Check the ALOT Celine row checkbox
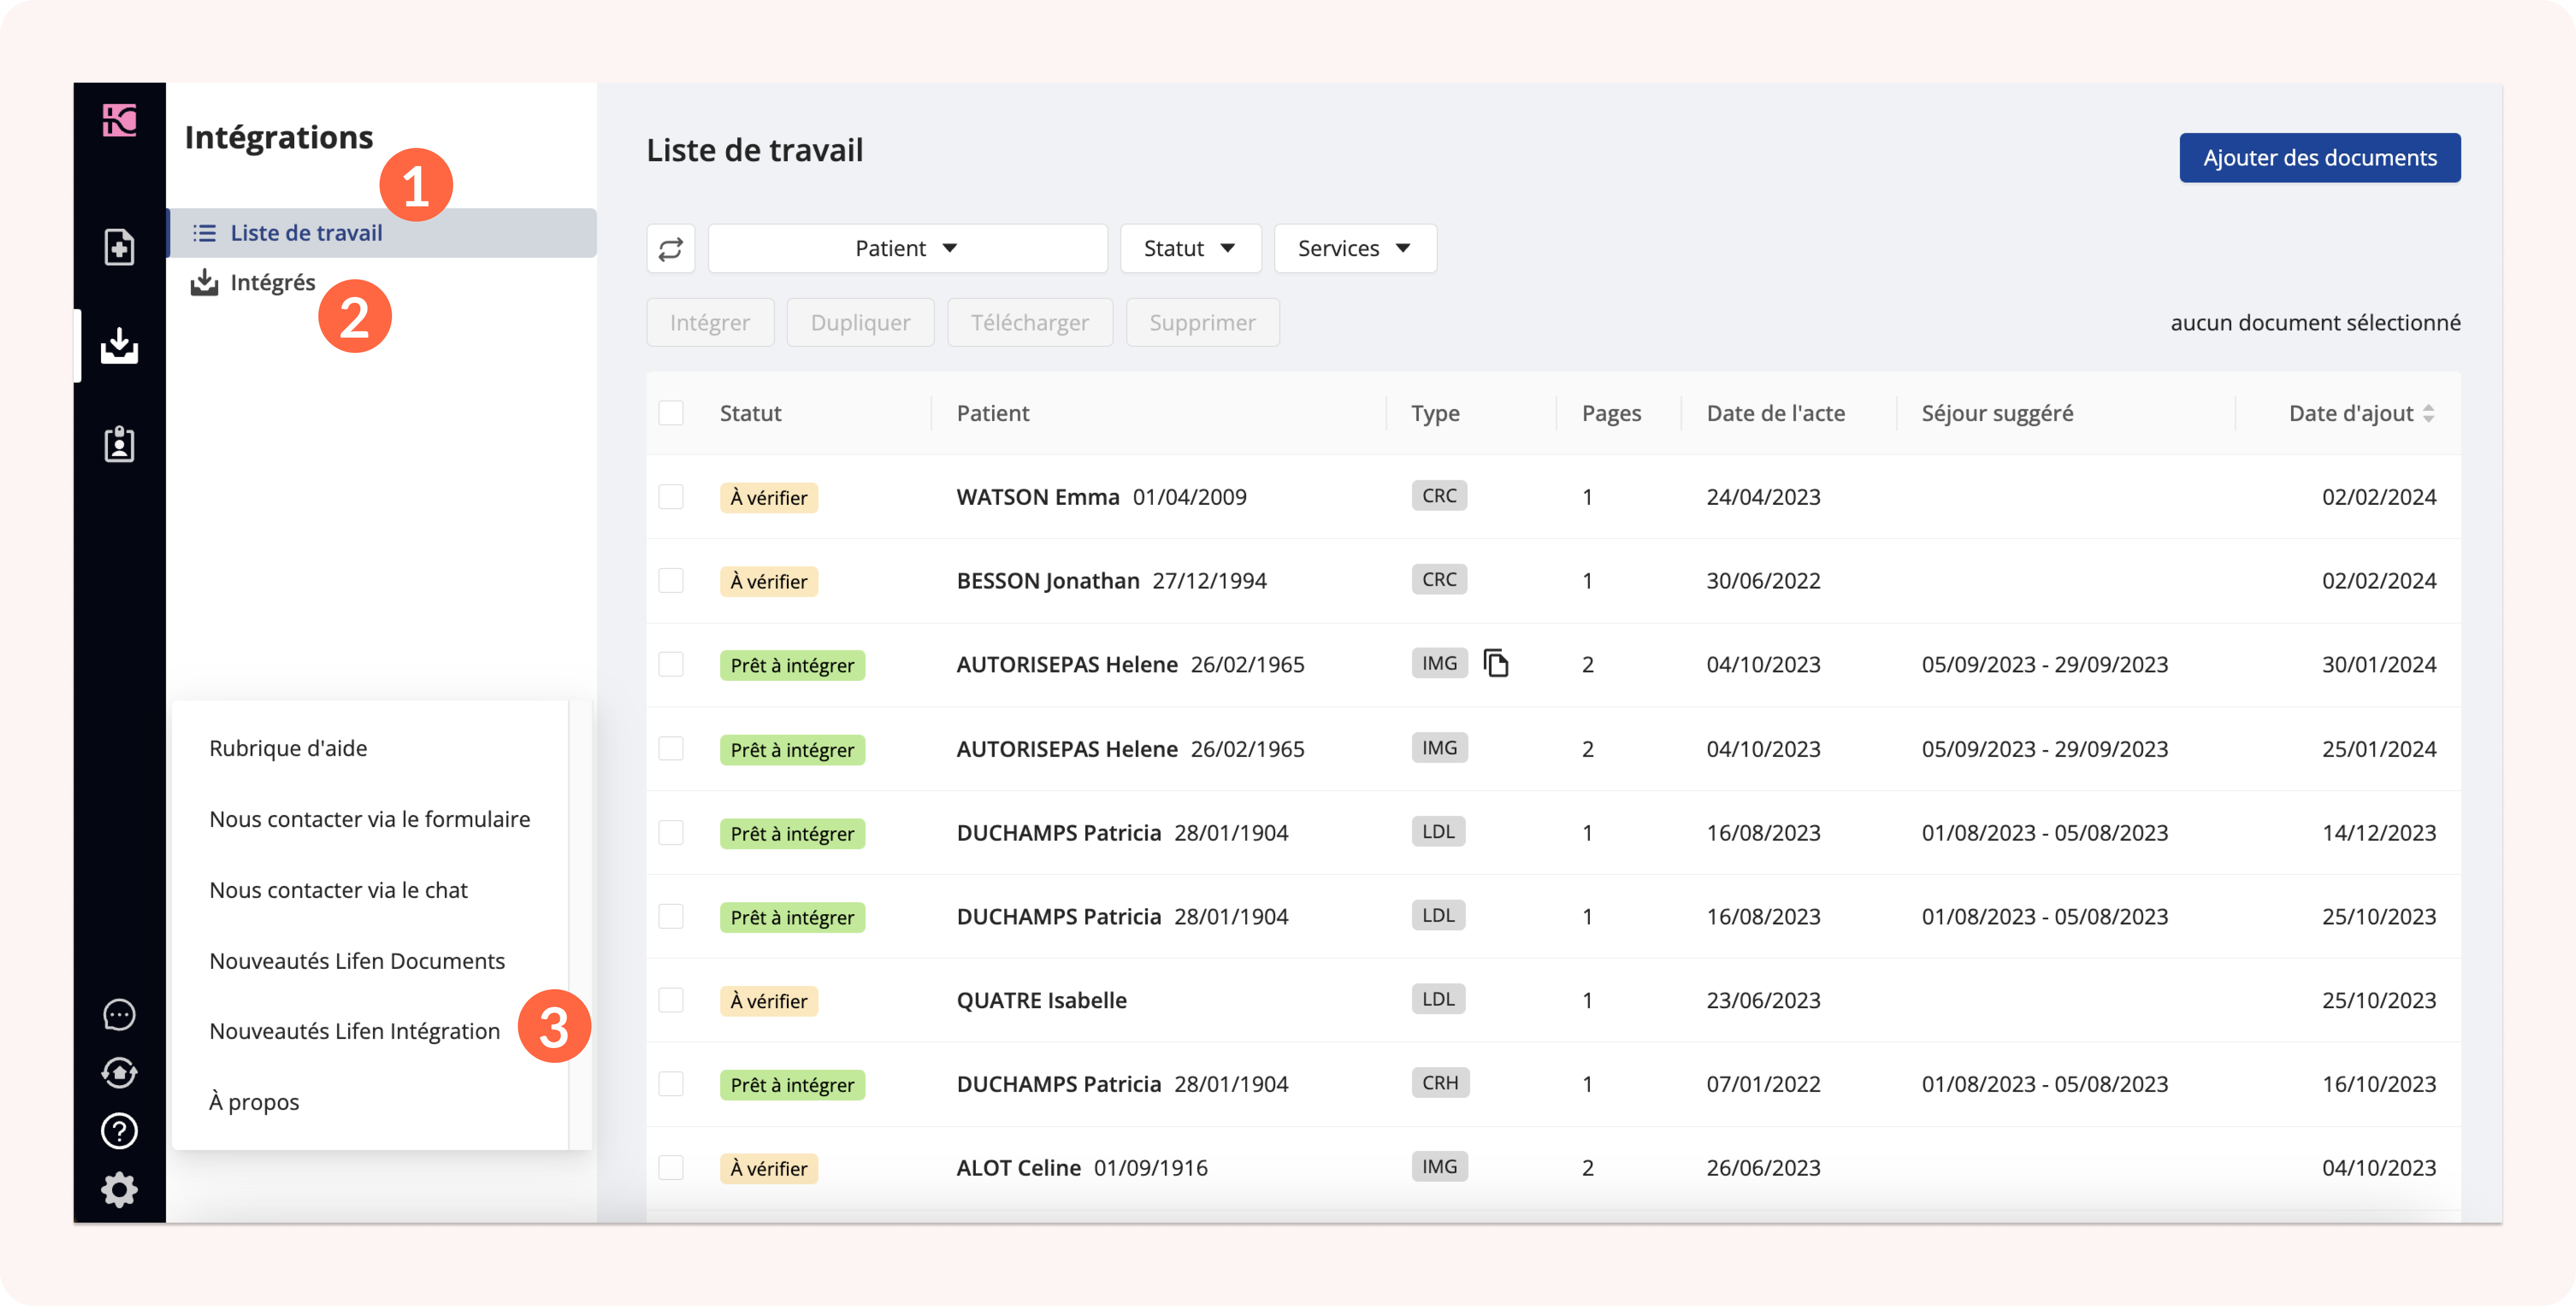 point(670,1168)
